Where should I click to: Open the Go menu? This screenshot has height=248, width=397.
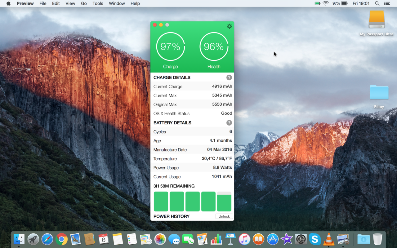tap(84, 3)
